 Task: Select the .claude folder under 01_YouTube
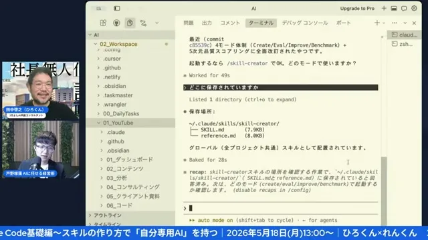point(130,132)
